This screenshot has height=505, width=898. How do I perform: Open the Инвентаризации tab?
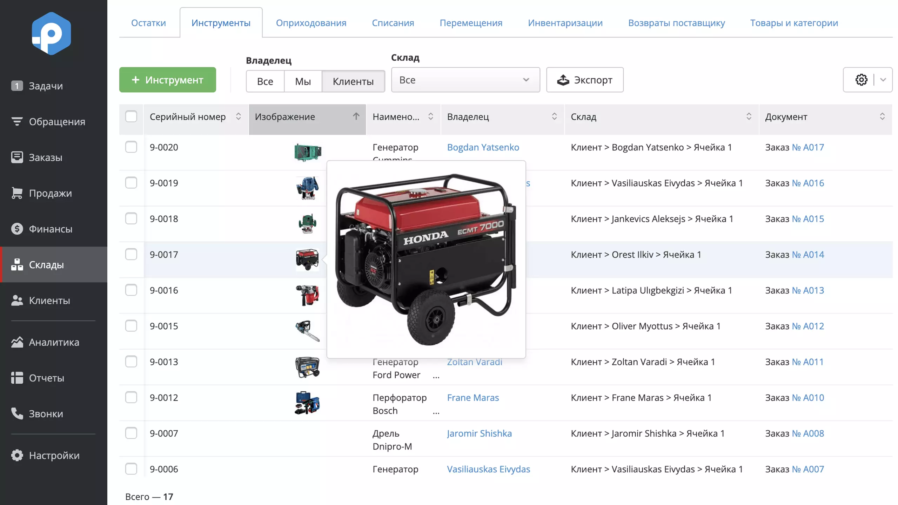565,23
